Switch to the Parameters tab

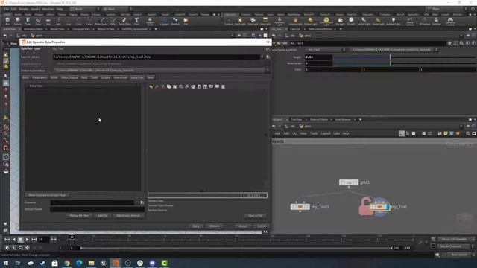(x=40, y=77)
